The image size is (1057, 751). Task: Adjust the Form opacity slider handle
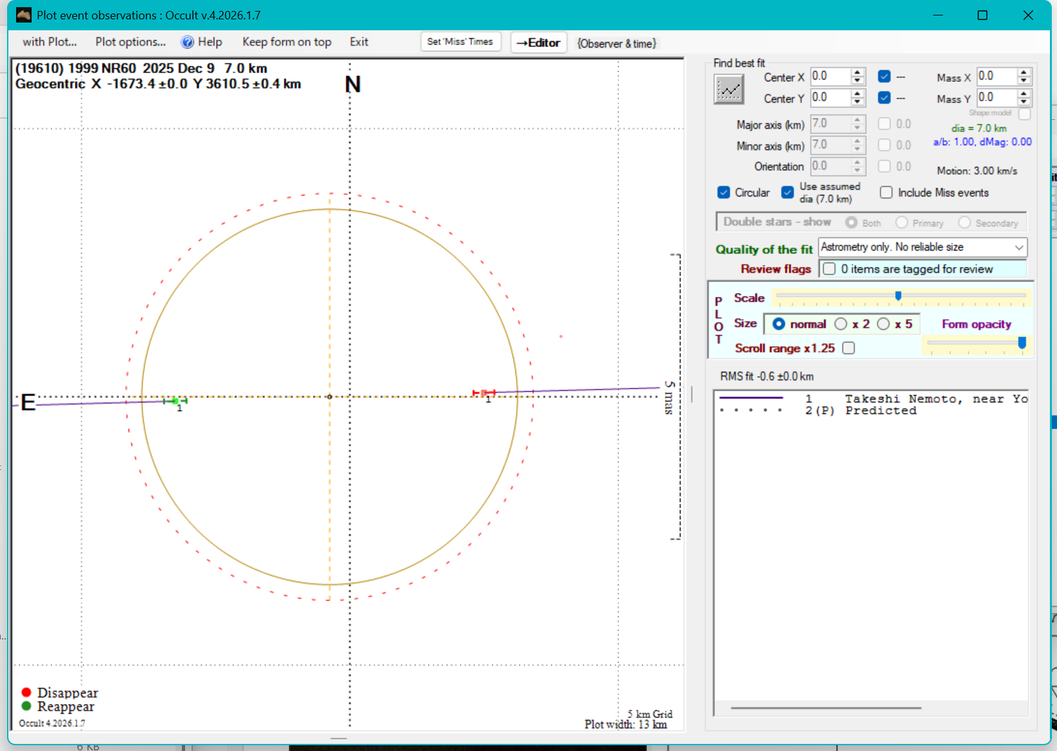(x=1022, y=343)
